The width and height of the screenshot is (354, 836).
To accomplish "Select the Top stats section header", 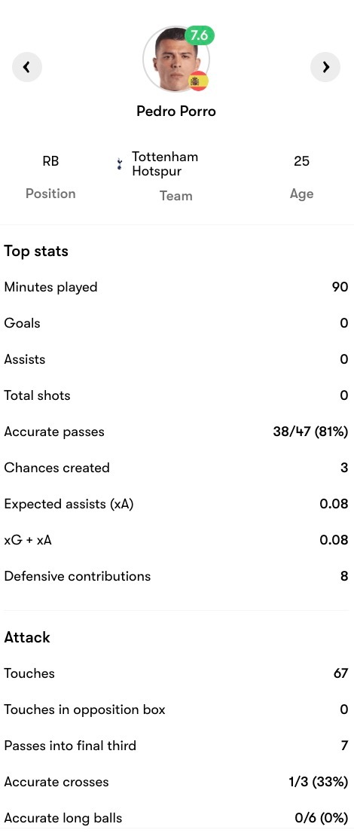I will (36, 251).
